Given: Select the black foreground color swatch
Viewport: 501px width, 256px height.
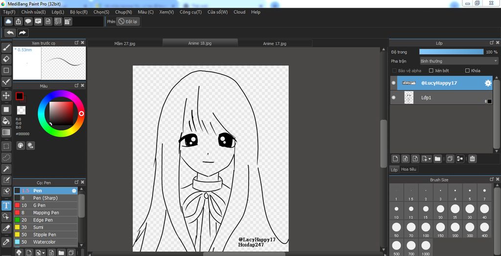Looking at the screenshot, I should (20, 96).
